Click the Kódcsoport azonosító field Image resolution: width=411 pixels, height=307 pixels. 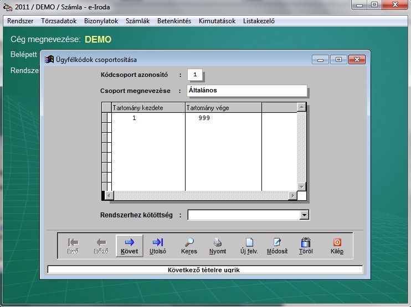pos(196,75)
